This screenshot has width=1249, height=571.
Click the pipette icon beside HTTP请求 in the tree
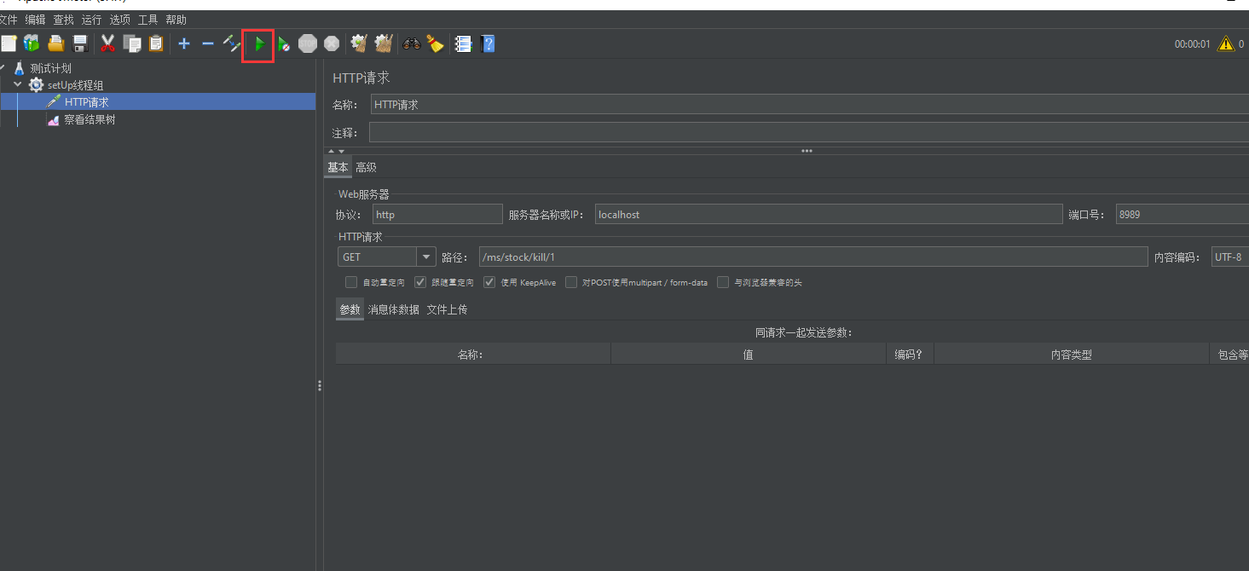pyautogui.click(x=54, y=102)
